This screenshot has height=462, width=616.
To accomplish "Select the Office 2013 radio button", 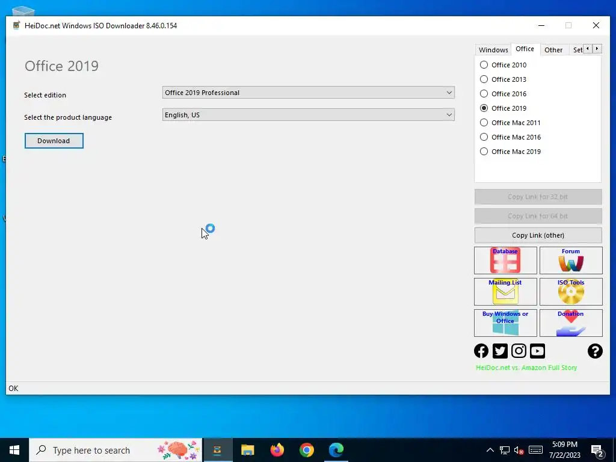I will pos(484,79).
